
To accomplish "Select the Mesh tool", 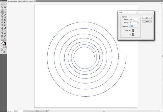I will [x=2, y=28].
